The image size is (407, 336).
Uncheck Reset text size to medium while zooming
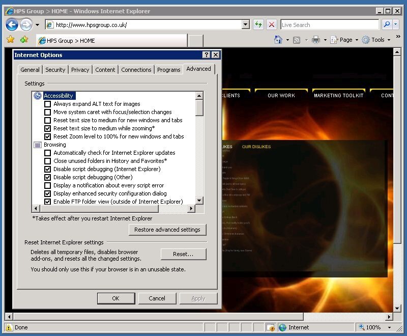(48, 128)
